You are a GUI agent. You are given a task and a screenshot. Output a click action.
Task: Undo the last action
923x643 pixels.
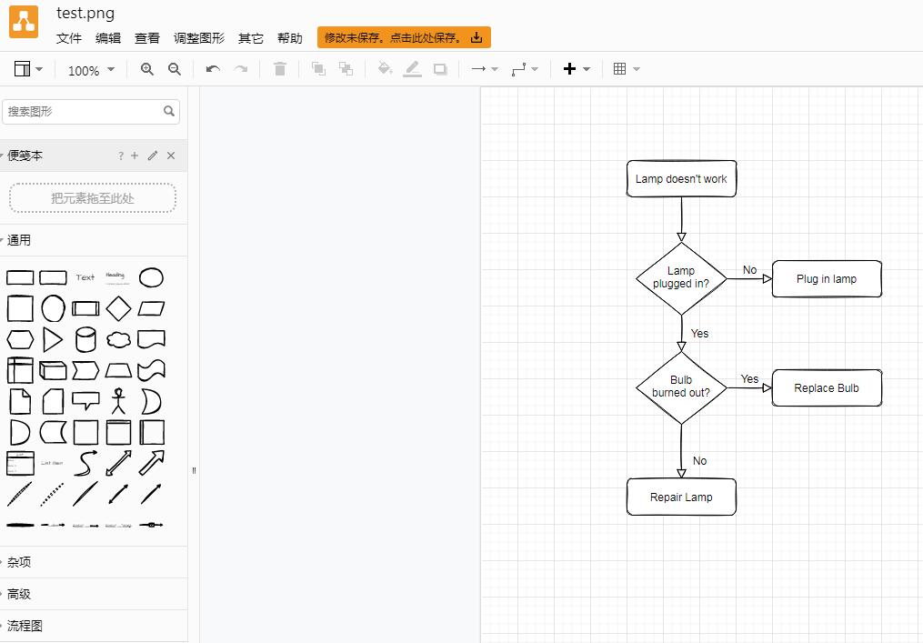(213, 69)
